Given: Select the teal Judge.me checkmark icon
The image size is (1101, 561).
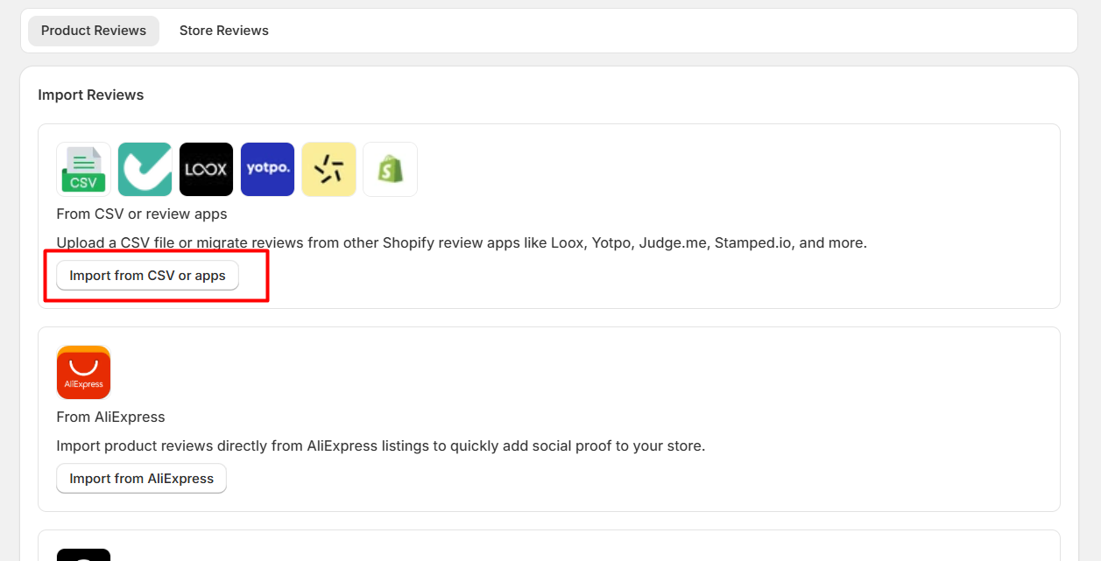Looking at the screenshot, I should pos(145,169).
